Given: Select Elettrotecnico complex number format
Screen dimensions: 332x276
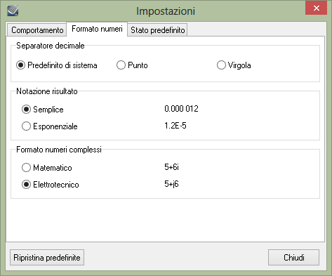Looking at the screenshot, I should (x=51, y=185).
